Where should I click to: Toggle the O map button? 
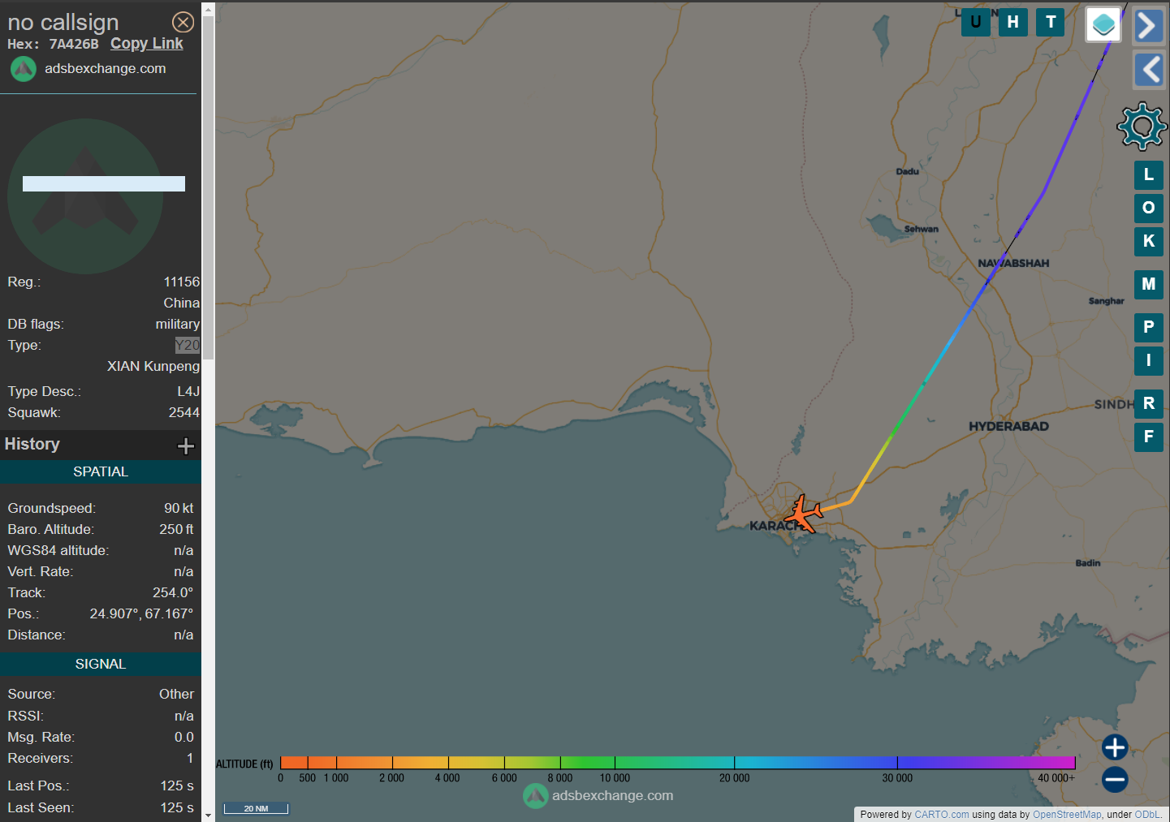click(1149, 208)
